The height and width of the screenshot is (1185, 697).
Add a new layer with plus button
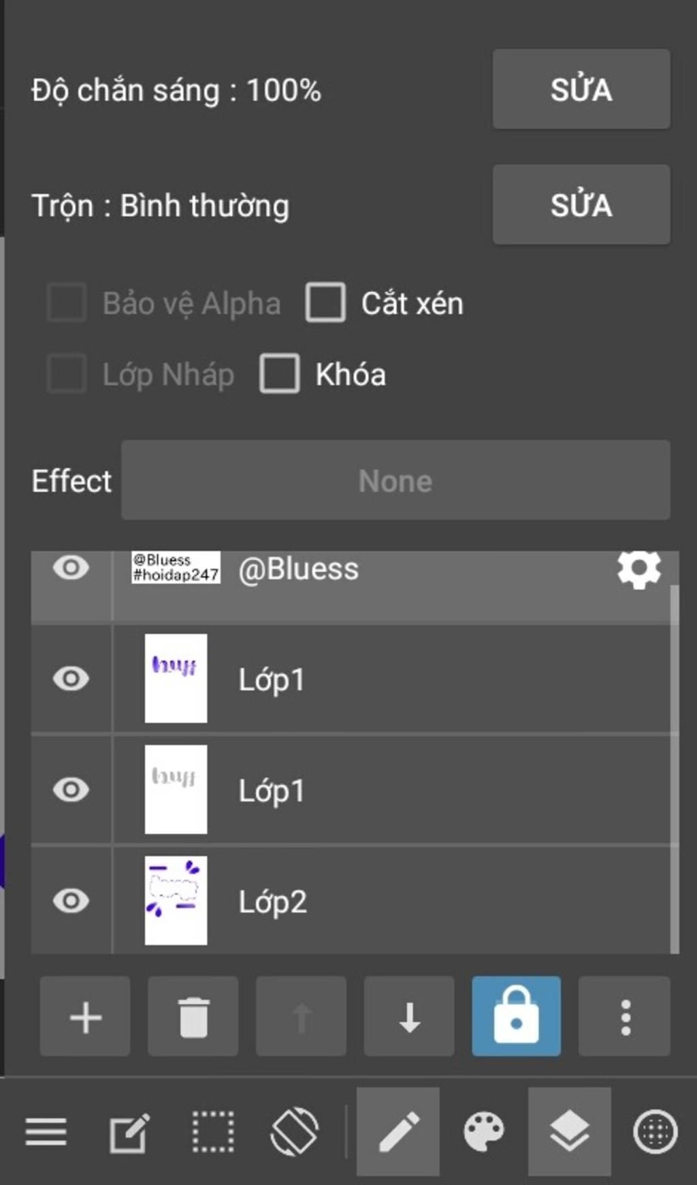coord(85,1017)
